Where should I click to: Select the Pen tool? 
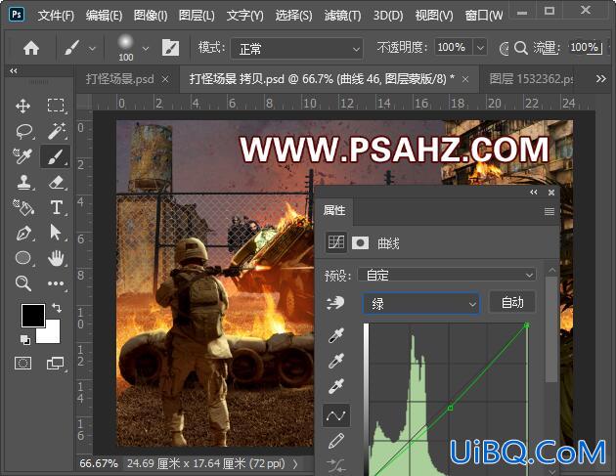point(23,233)
